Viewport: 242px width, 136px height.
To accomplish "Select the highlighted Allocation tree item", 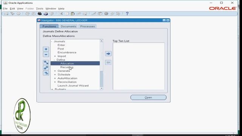I will (75, 63).
